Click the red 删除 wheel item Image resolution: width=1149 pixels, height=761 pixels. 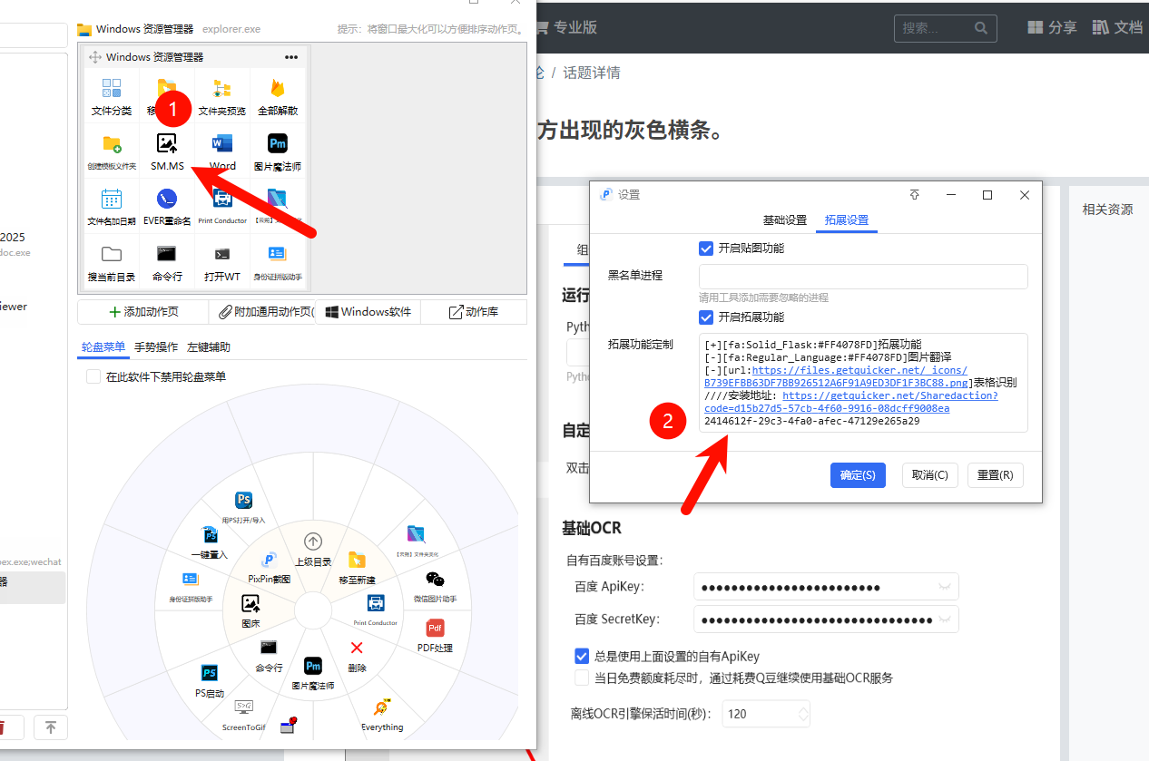[x=357, y=656]
